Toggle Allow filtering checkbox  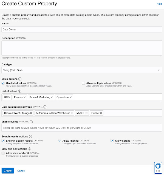tap(60, 141)
